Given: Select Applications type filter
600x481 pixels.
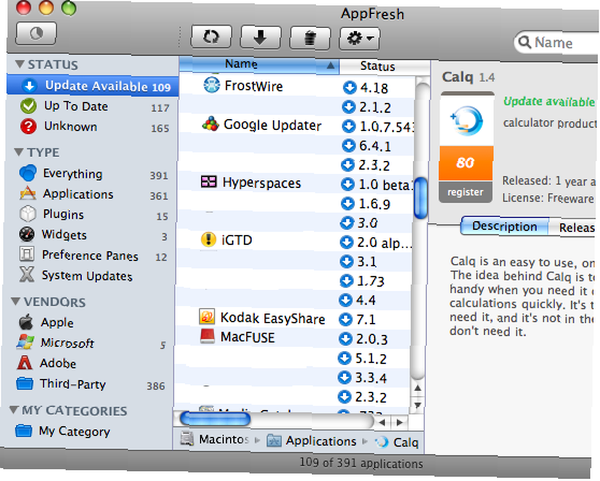Looking at the screenshot, I should tap(91, 194).
